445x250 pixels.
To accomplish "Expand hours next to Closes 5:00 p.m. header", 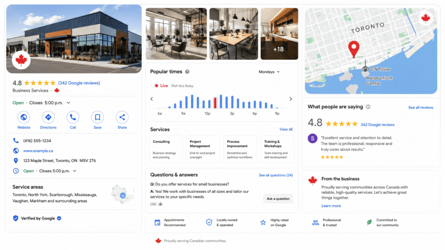I will [68, 103].
